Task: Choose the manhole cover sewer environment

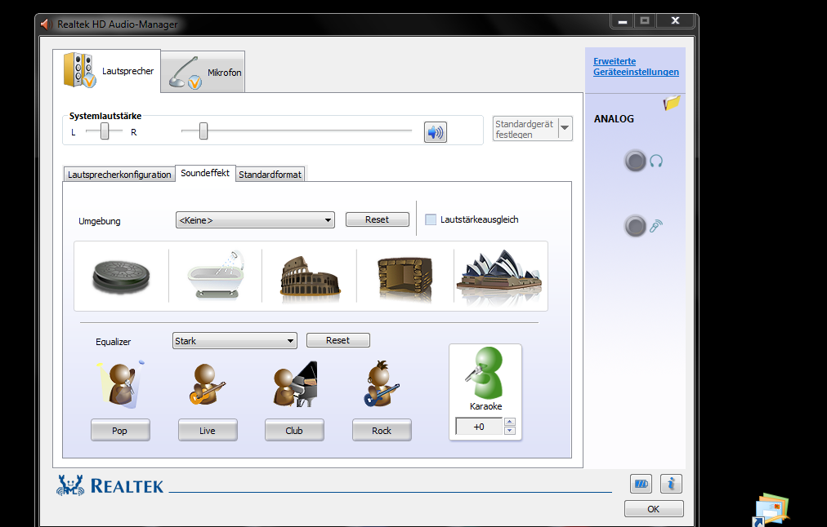Action: tap(121, 276)
